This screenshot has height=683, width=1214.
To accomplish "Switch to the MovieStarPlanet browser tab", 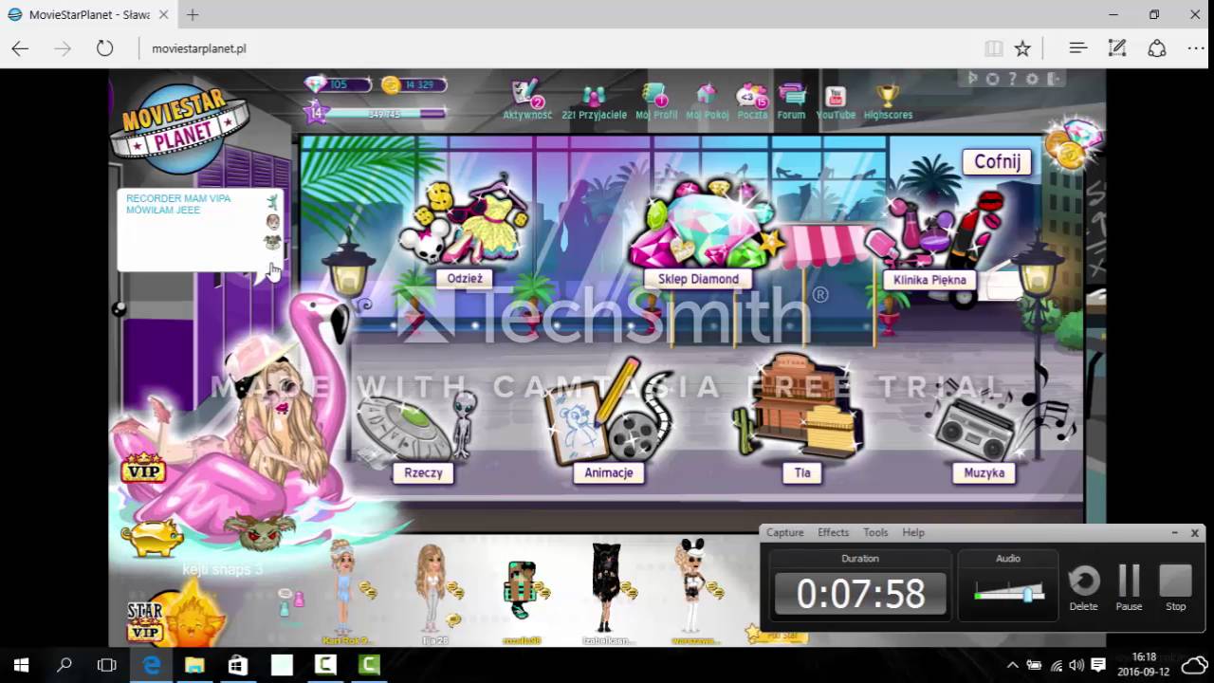I will point(87,15).
